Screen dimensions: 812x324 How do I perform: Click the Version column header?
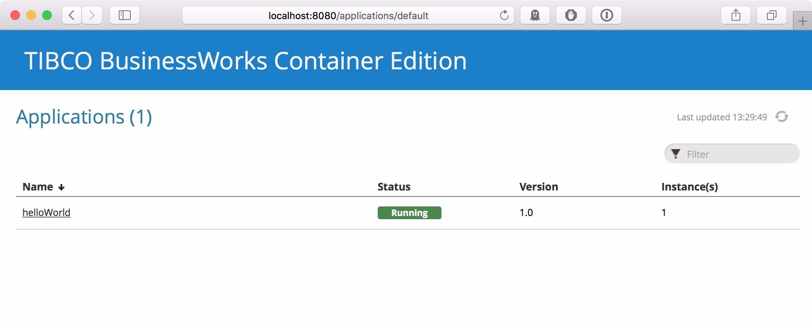coord(539,187)
